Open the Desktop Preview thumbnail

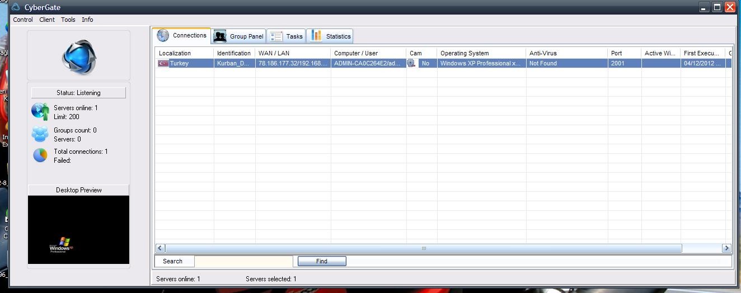click(78, 230)
